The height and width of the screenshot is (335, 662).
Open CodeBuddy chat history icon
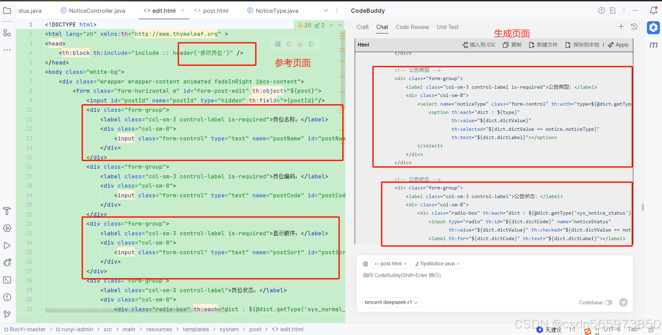pos(634,27)
